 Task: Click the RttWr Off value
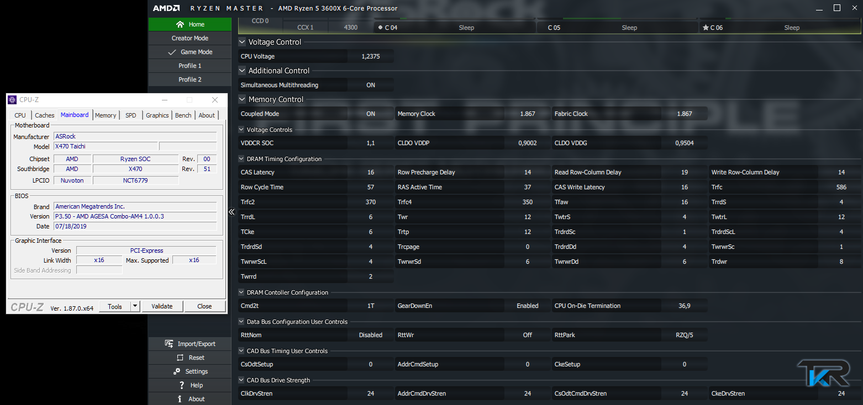point(528,335)
